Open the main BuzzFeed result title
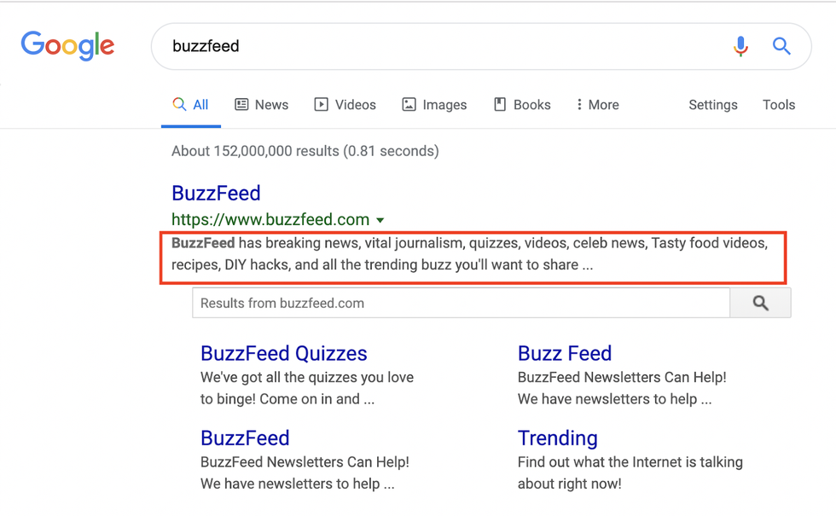This screenshot has width=836, height=516. coord(216,194)
